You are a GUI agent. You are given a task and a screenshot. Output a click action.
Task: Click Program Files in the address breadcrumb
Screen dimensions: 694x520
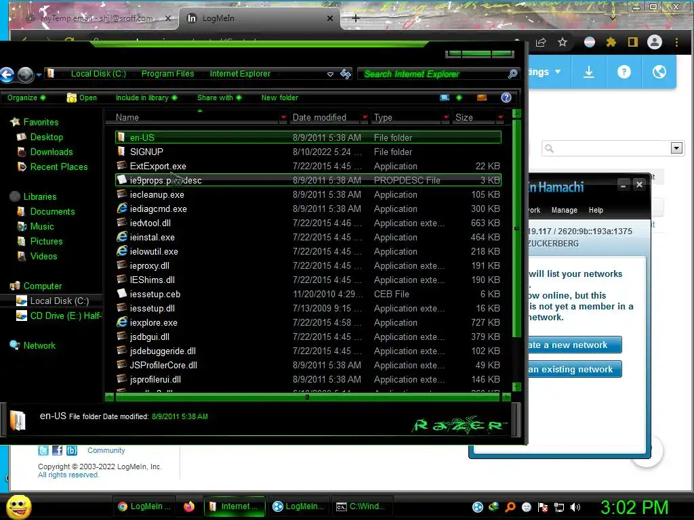click(x=168, y=74)
